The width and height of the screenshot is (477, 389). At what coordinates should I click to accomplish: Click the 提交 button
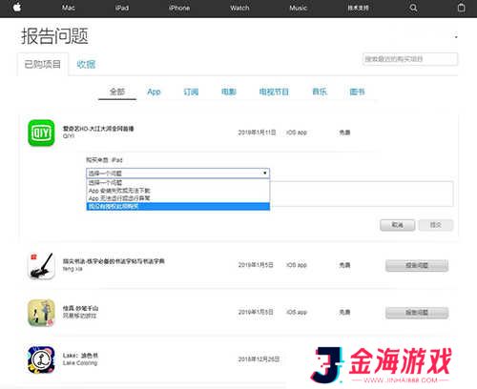pyautogui.click(x=436, y=225)
